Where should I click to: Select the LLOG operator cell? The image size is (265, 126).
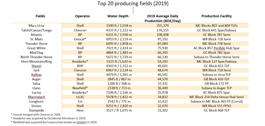coord(83,97)
